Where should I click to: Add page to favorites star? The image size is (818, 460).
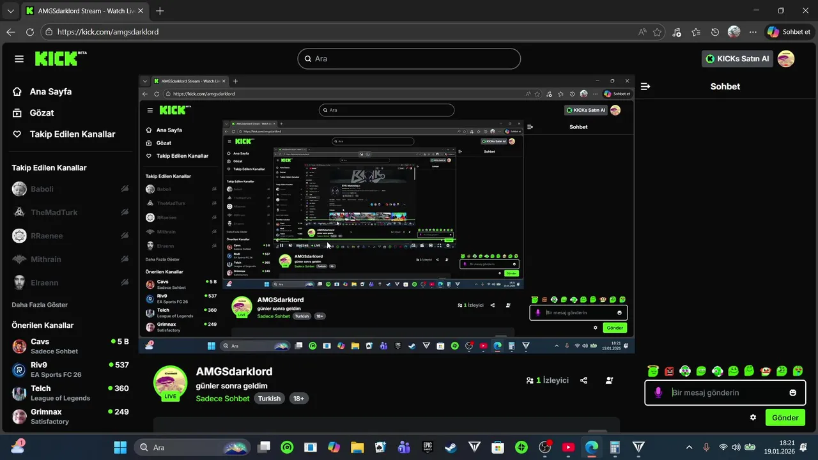coord(657,32)
